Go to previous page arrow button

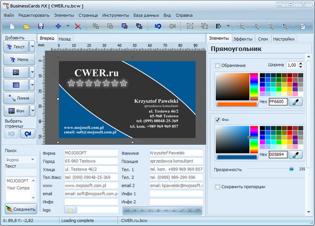coord(11,134)
